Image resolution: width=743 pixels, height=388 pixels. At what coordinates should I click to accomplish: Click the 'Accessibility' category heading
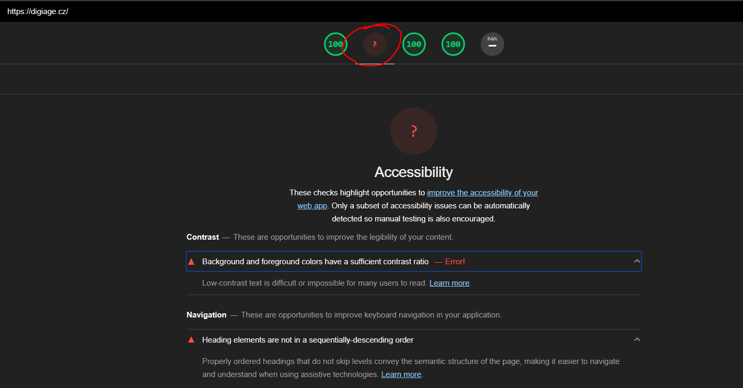tap(414, 172)
